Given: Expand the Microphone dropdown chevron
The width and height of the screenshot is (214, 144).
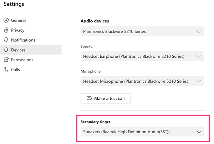Looking at the screenshot, I should point(199,81).
